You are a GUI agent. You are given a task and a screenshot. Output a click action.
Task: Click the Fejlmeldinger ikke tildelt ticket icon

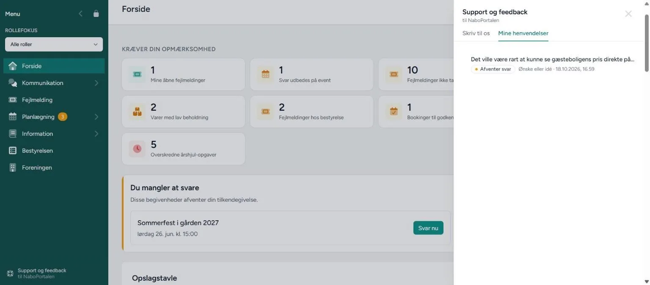(394, 74)
